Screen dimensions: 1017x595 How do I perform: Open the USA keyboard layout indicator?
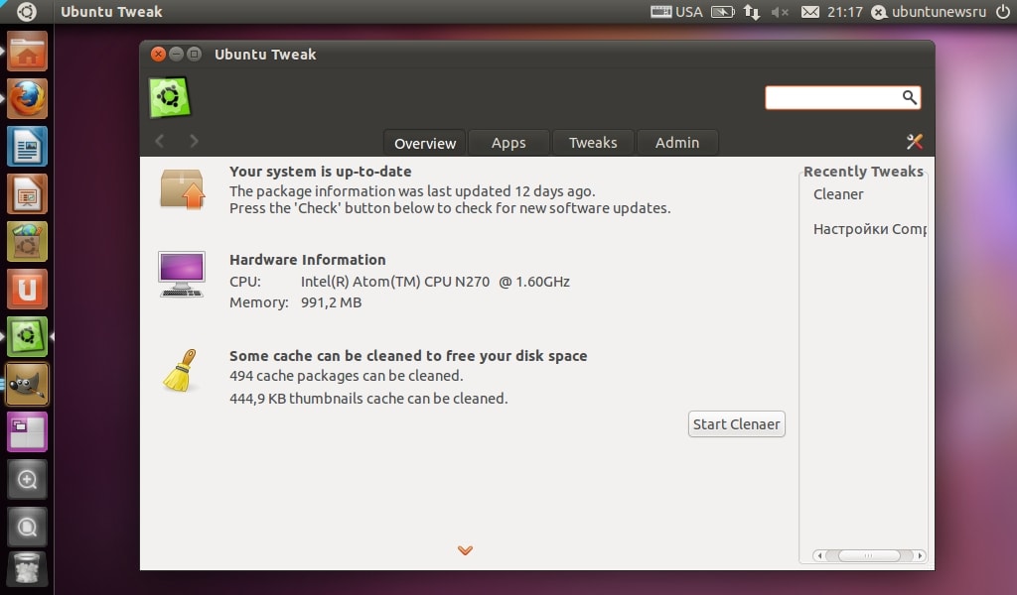coord(676,12)
